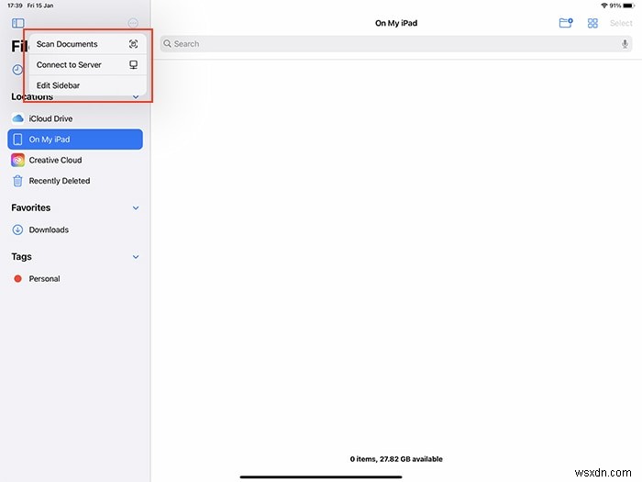This screenshot has width=642, height=482.
Task: Collapse the Locations section chevron
Action: tap(136, 96)
